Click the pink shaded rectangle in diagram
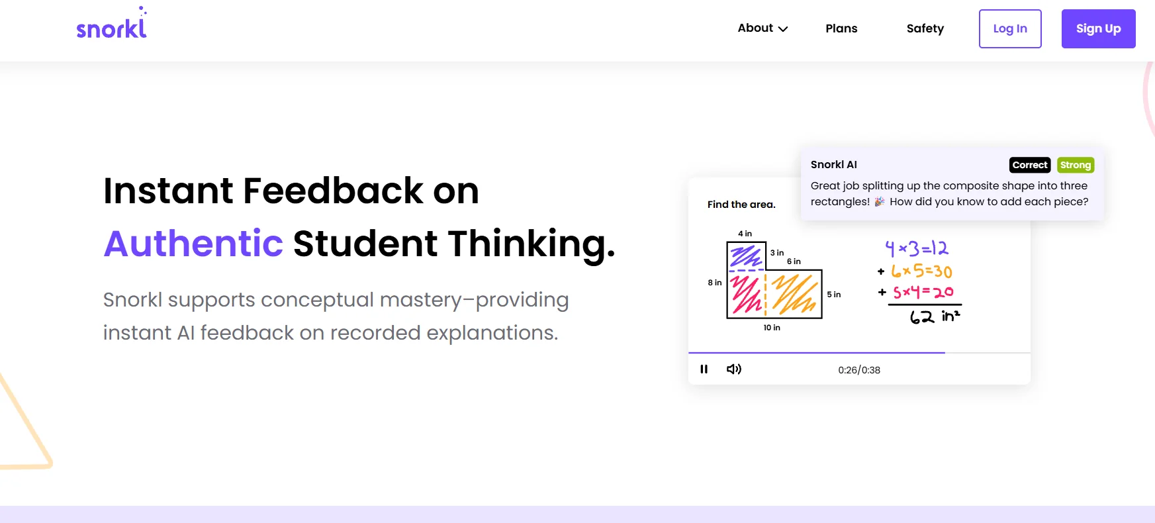 (x=745, y=295)
